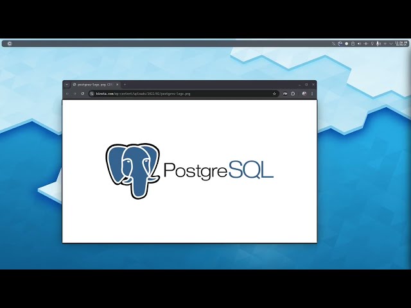The image size is (411, 308).
Task: Open the extensions puzzle menu
Action: pos(293,94)
